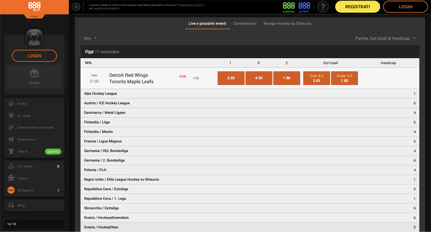Viewport: 431px width, 232px height.
Task: Click the Promozioni megaphone icon
Action: 11,139
